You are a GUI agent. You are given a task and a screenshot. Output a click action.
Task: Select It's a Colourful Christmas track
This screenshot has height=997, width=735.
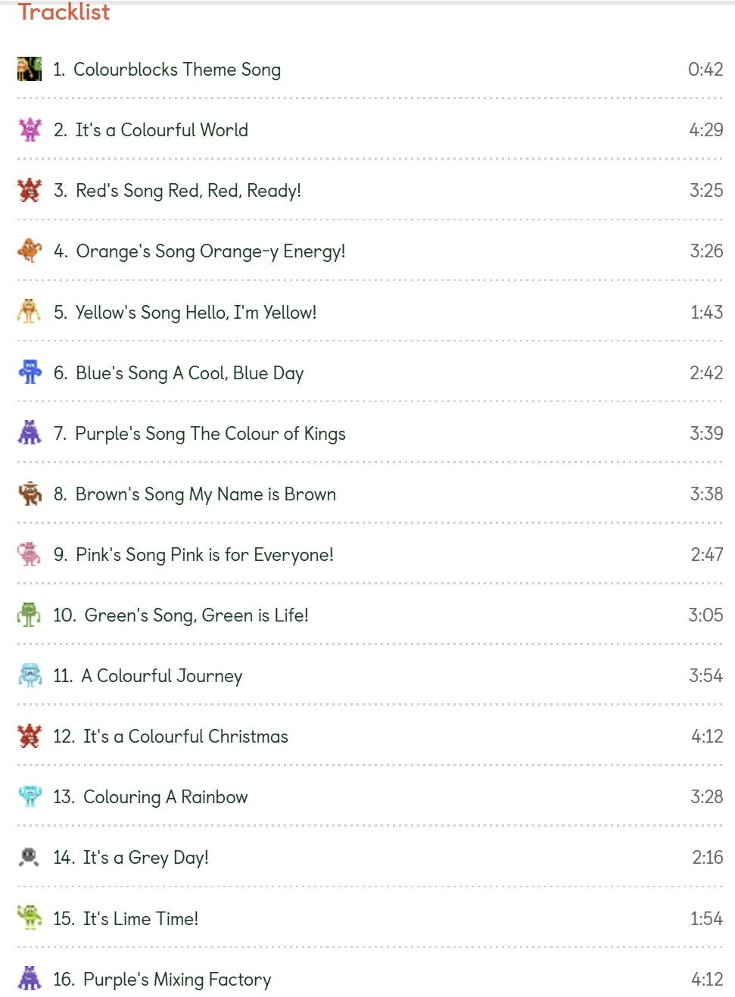pyautogui.click(x=185, y=737)
